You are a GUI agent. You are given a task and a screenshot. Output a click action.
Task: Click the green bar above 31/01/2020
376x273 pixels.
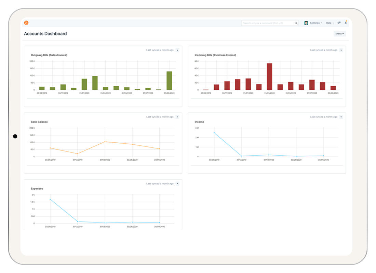click(84, 84)
